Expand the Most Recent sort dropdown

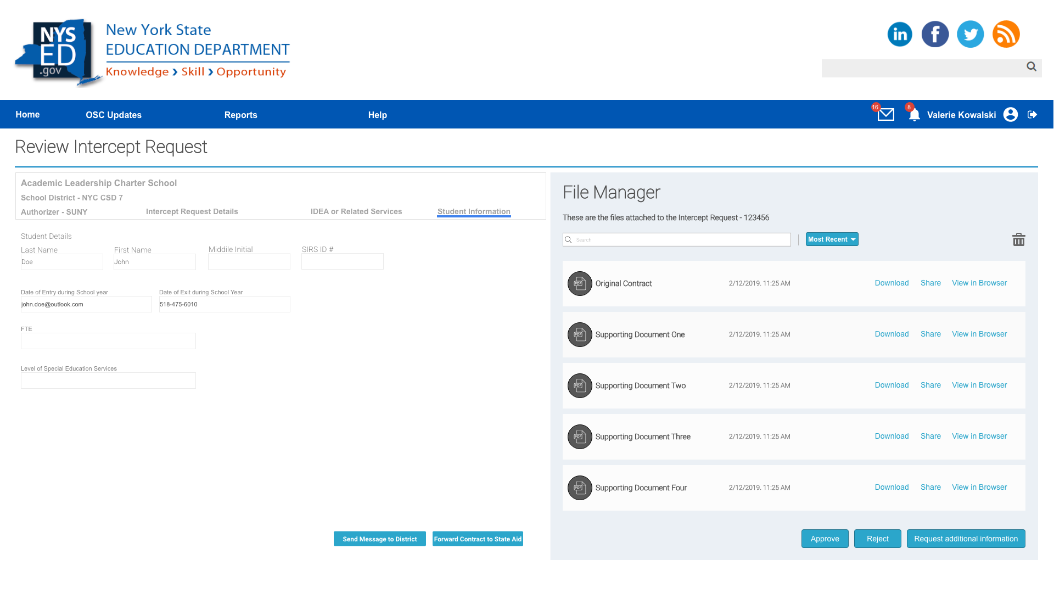point(832,239)
